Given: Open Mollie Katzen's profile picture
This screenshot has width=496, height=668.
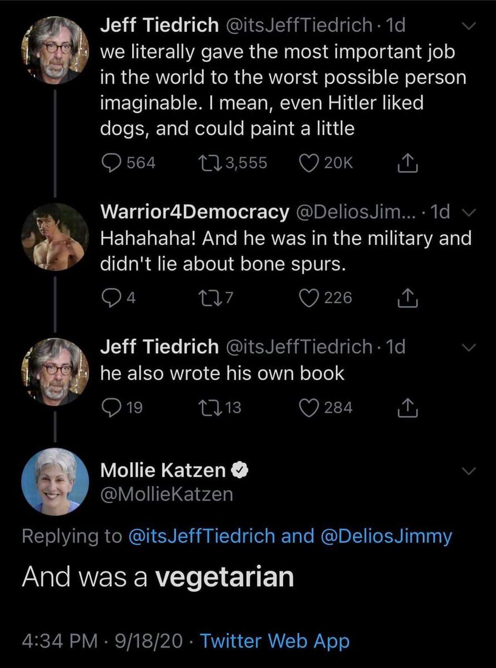Looking at the screenshot, I should [x=55, y=481].
